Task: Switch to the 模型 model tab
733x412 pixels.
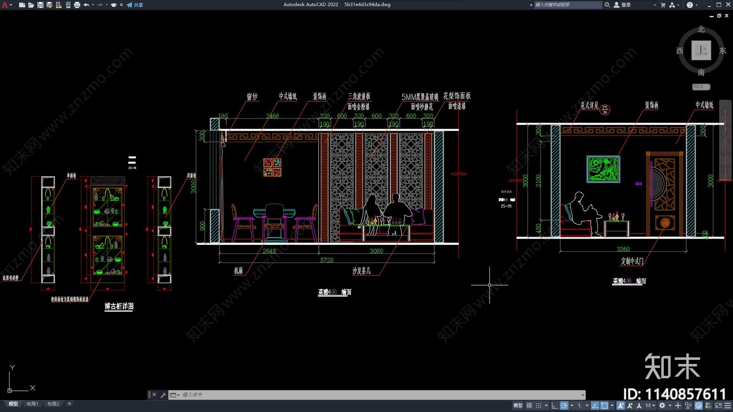Action: point(13,404)
